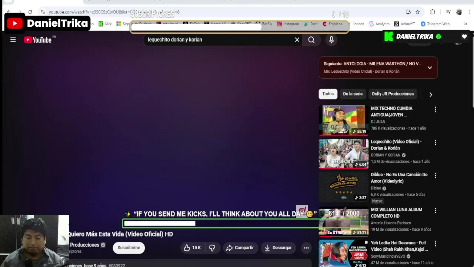The image size is (474, 267).
Task: Visit DORIAN Y KORIAN channel
Action: 385,155
